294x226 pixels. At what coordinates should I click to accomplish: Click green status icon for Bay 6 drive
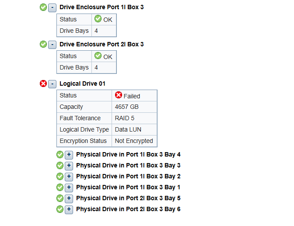(60, 209)
